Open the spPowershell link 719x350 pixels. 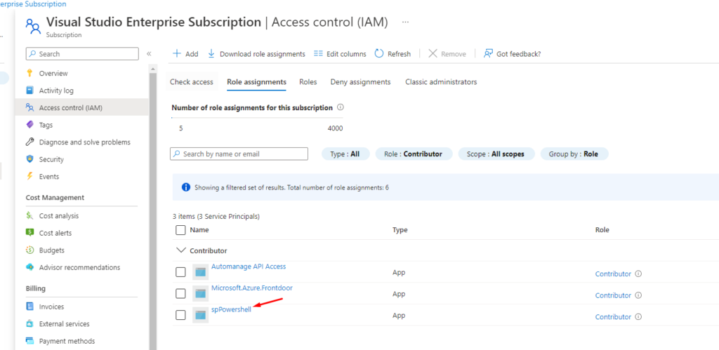[x=231, y=309]
